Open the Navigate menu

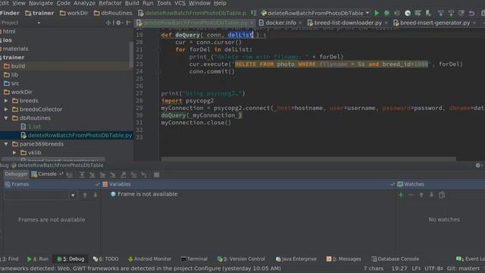(x=41, y=3)
